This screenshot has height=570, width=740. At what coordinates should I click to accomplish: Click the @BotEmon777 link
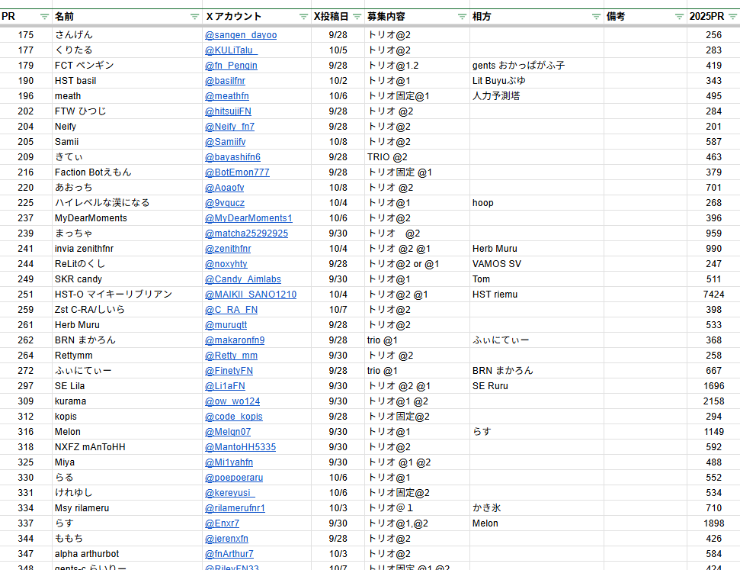tap(237, 172)
